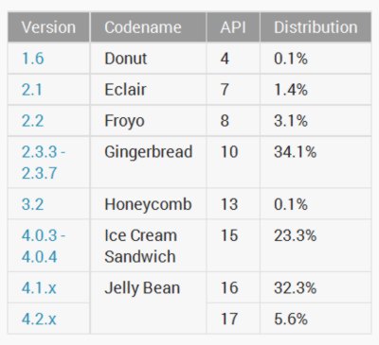
Task: Select the Jelly Bean codename cell
Action: 149,303
